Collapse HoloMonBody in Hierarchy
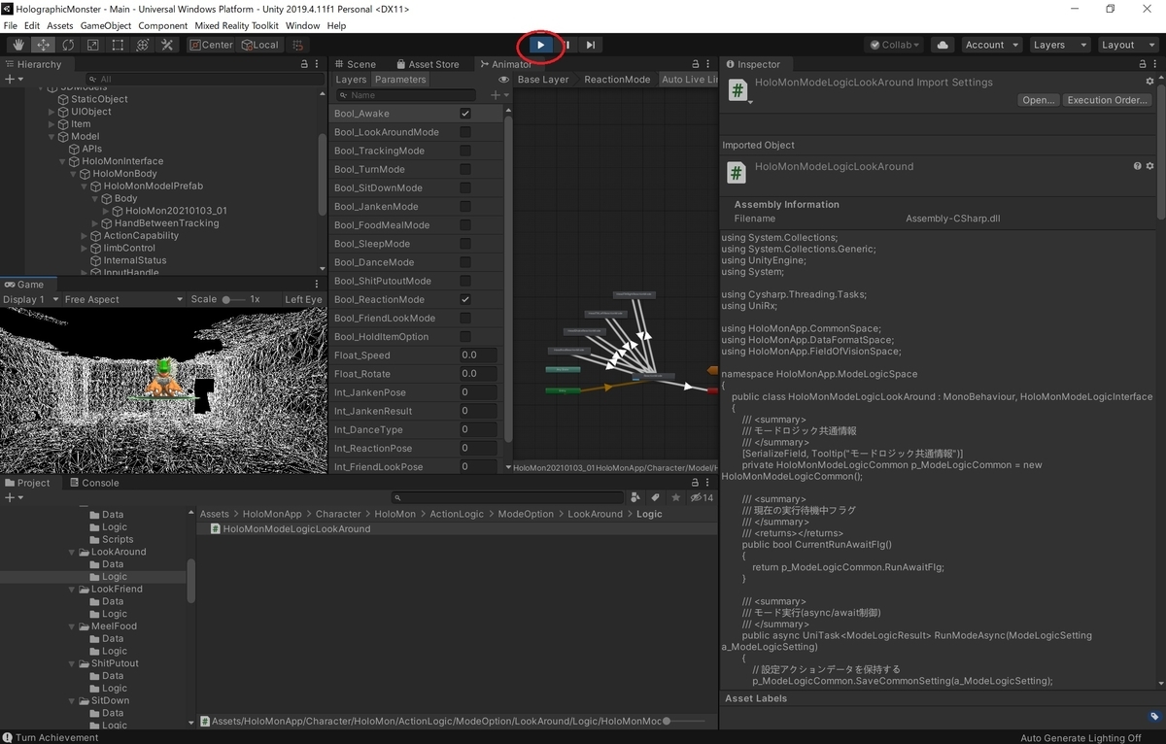The height and width of the screenshot is (744, 1166). (74, 174)
